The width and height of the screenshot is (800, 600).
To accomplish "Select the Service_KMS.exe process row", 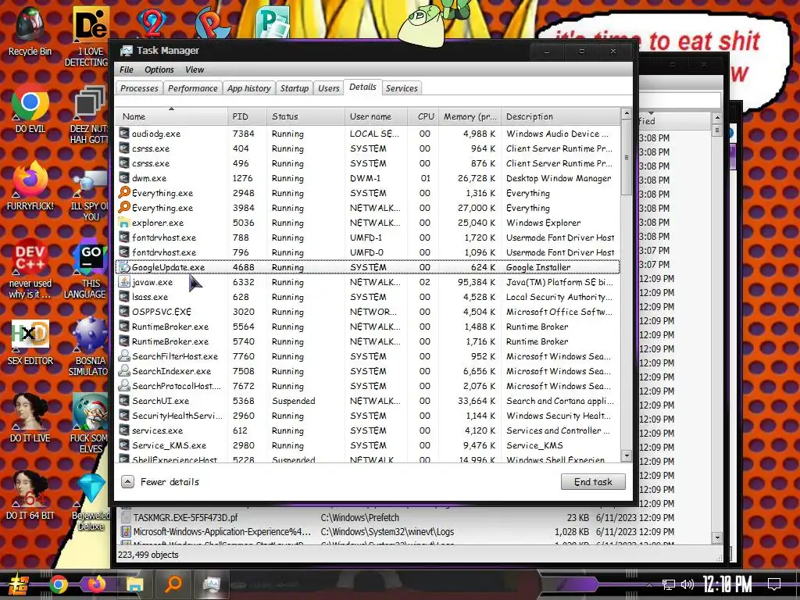I will click(368, 445).
